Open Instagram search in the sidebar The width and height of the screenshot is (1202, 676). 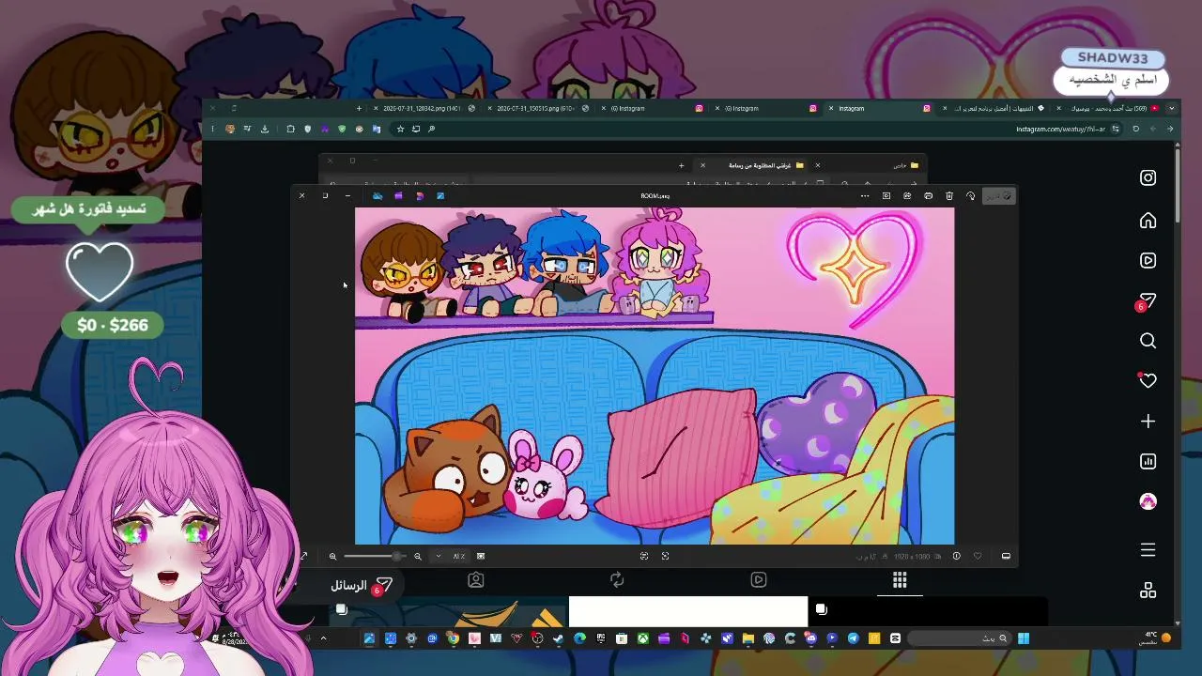(1148, 341)
